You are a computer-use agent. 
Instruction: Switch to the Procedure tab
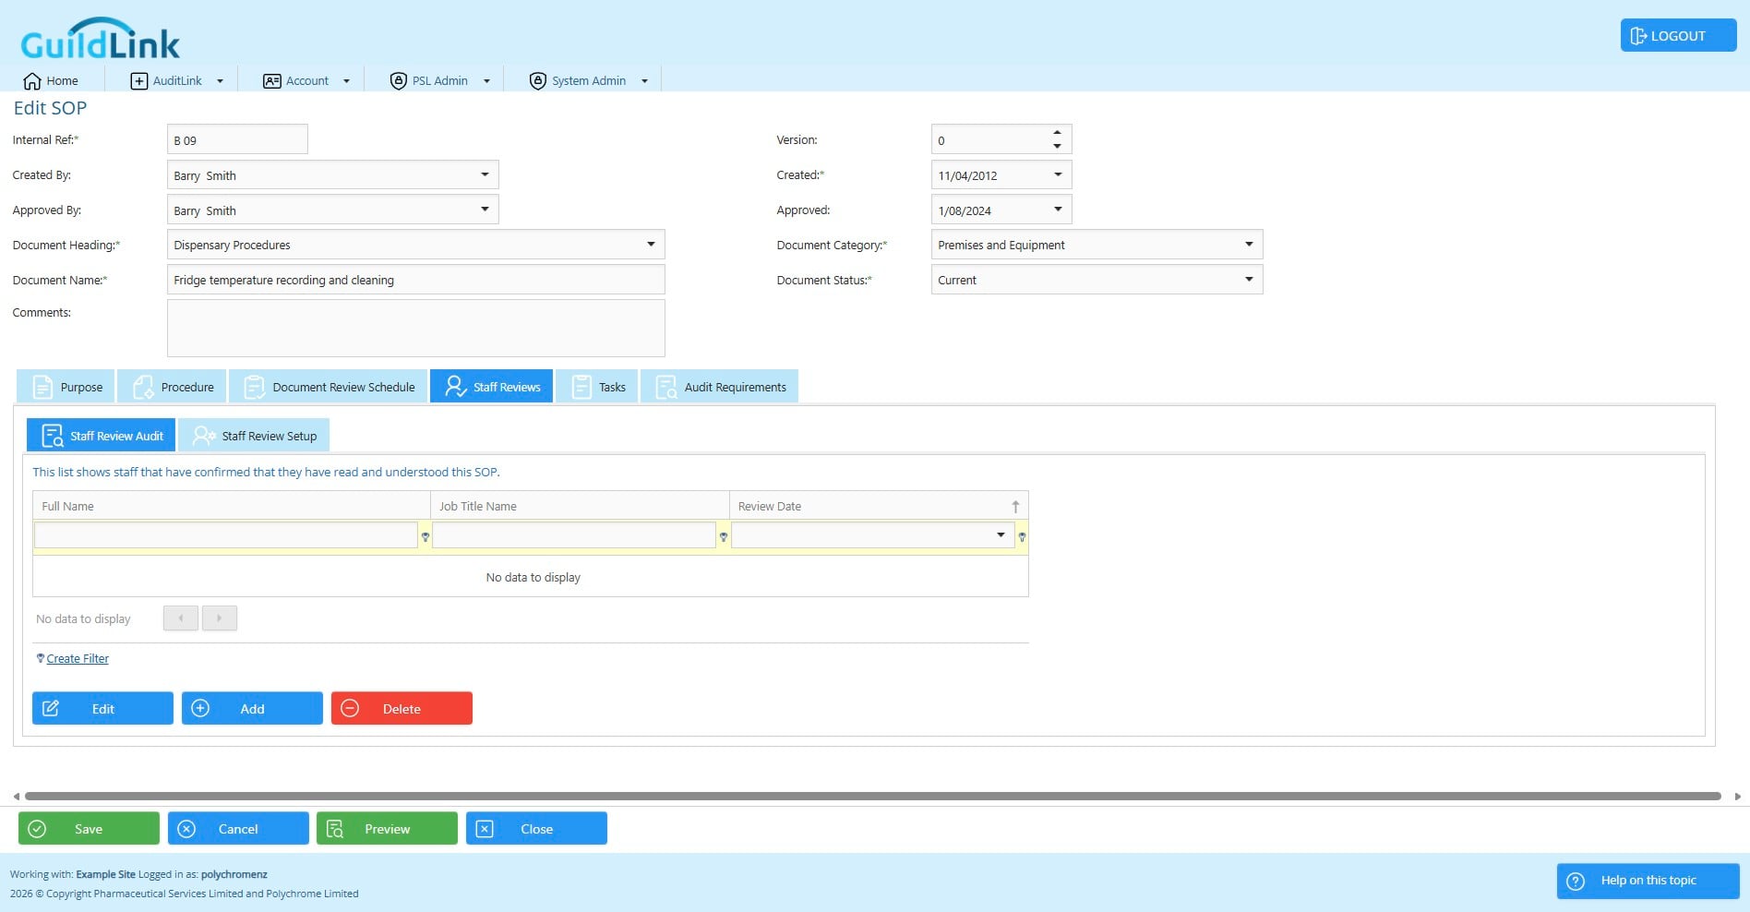click(172, 387)
